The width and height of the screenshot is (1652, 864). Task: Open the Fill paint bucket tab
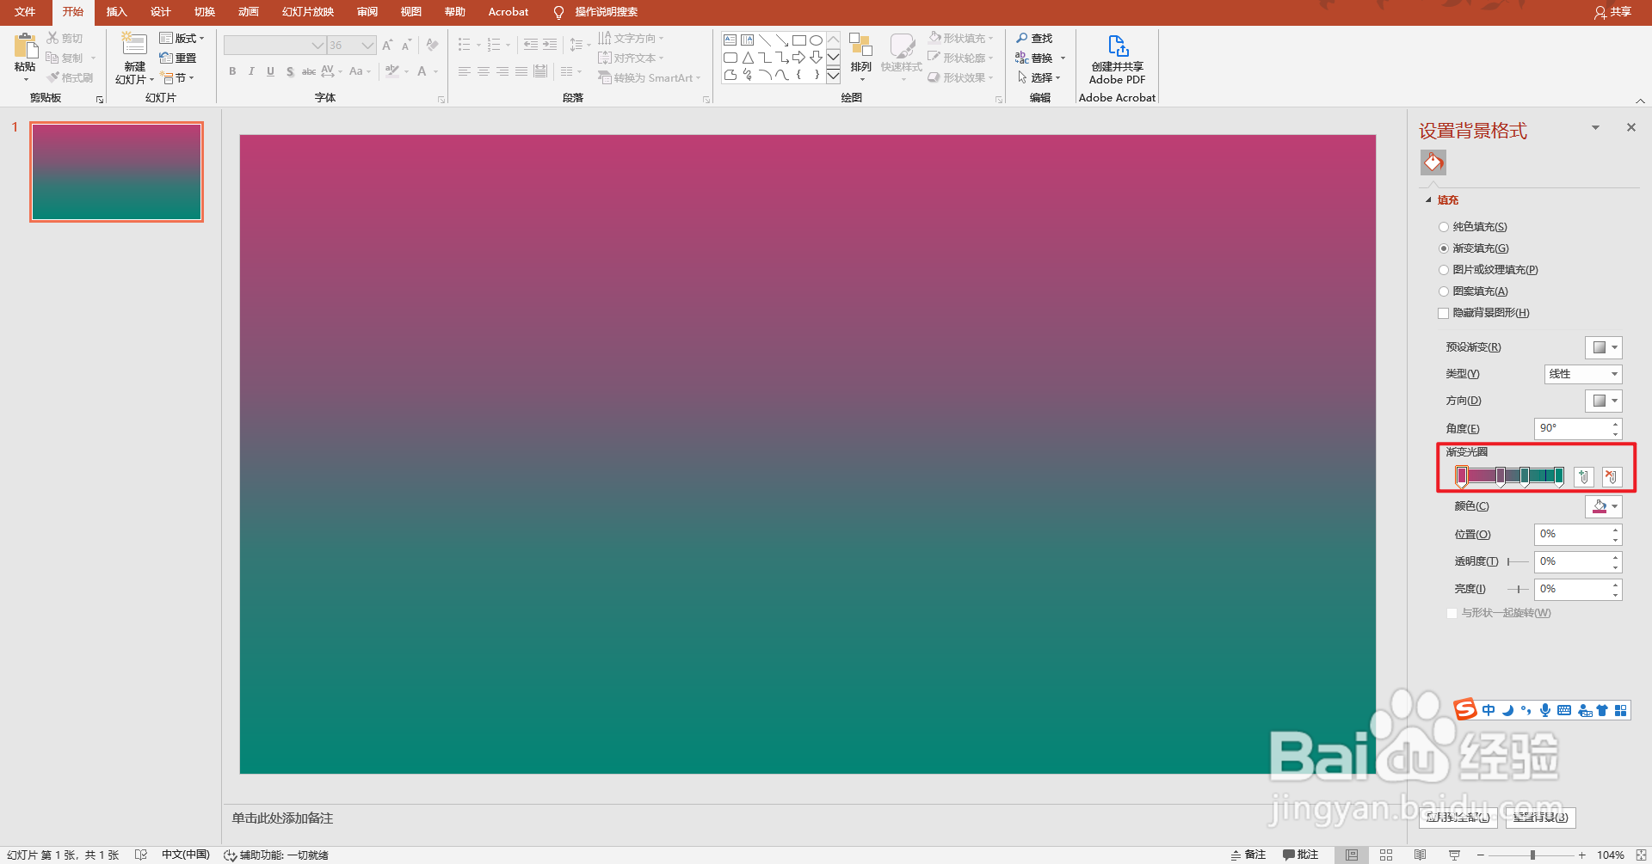[1433, 162]
